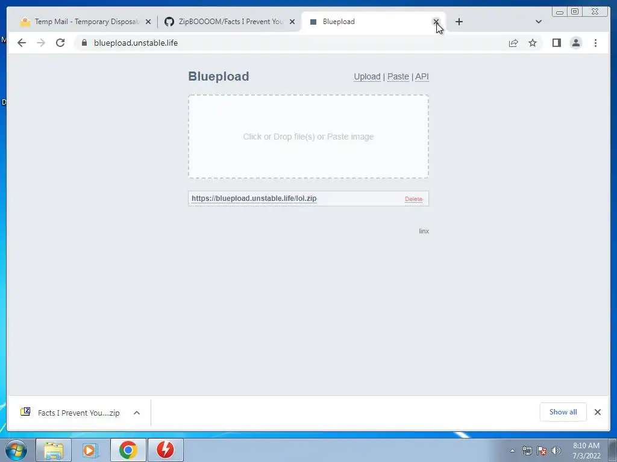Show hidden system tray icons
The width and height of the screenshot is (617, 462).
(512, 451)
